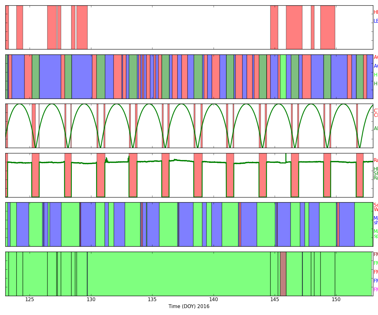Click the 150 tick label on time axis
Image resolution: width=378 pixels, height=315 pixels.
click(336, 299)
